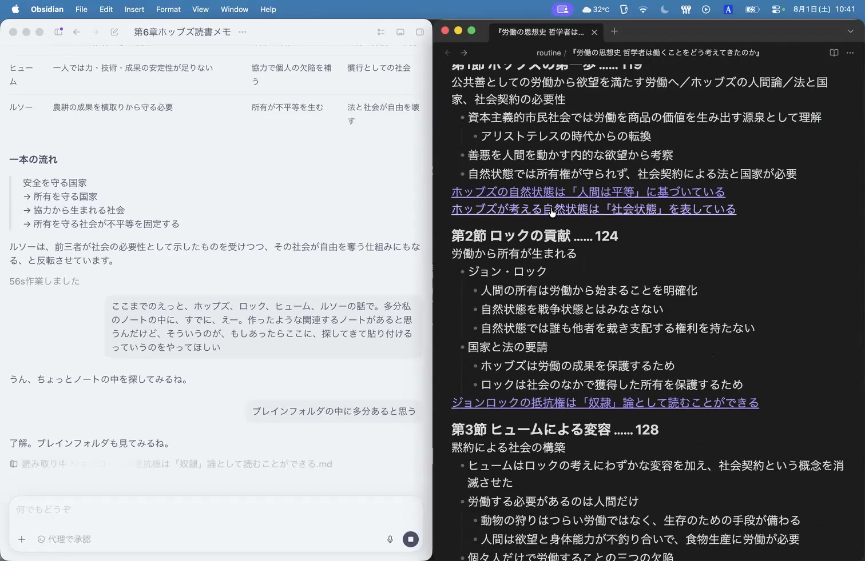Open the Insert menu
Image resolution: width=865 pixels, height=561 pixels.
click(134, 9)
